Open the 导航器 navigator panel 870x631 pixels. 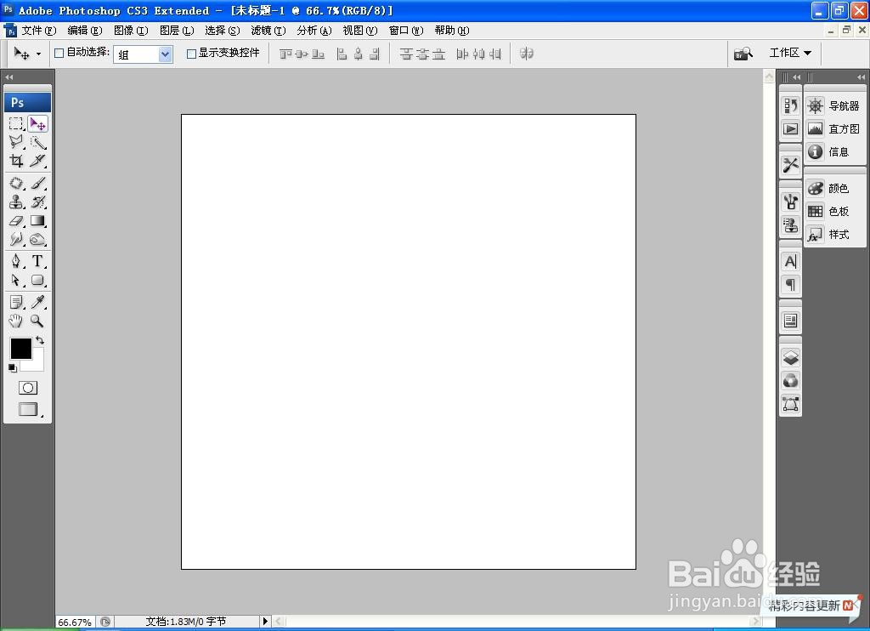click(834, 105)
